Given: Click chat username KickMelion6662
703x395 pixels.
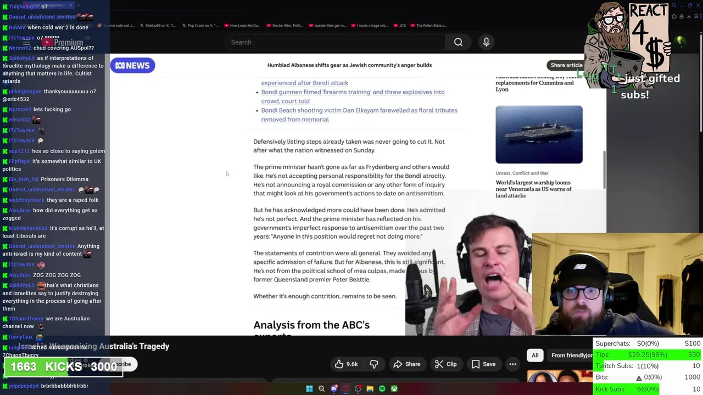Looking at the screenshot, I should (x=28, y=228).
